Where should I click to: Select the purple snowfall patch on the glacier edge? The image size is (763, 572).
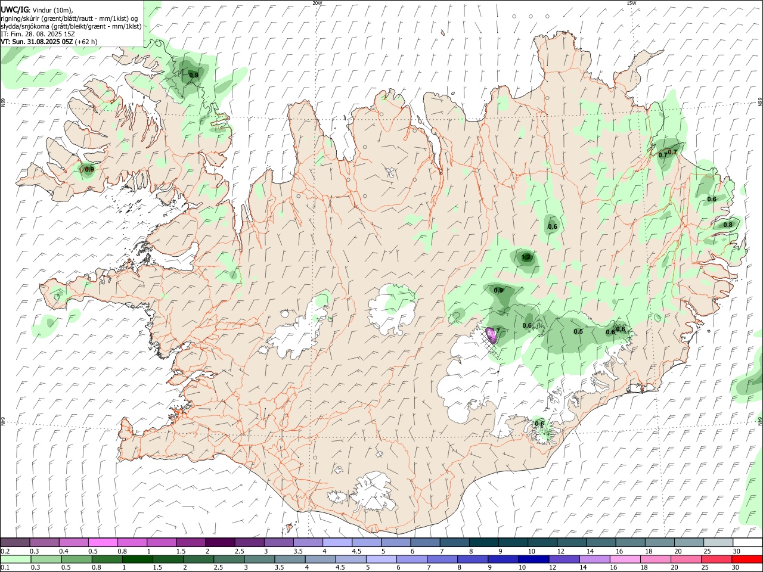click(x=492, y=335)
